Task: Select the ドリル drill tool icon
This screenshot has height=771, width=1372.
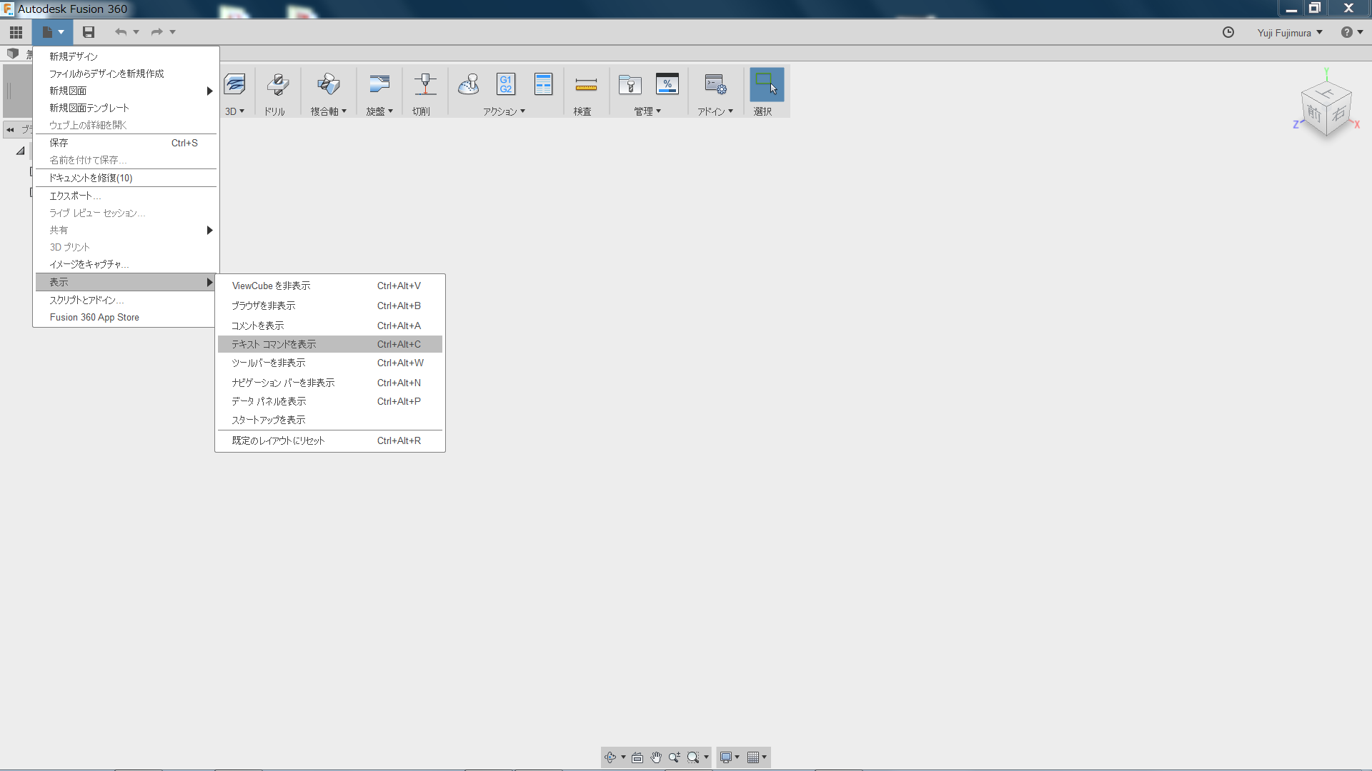Action: [x=277, y=85]
